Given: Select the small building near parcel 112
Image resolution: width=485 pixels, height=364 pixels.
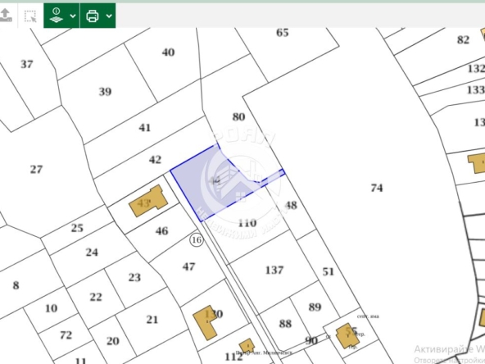Looking at the screenshot, I should pos(247,346).
